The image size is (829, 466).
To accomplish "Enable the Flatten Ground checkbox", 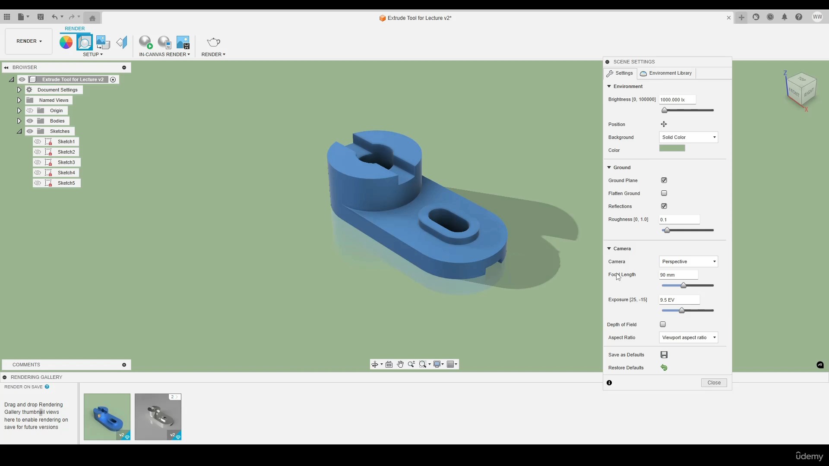I will [x=664, y=193].
